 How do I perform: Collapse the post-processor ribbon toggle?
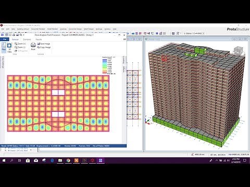[124, 39]
